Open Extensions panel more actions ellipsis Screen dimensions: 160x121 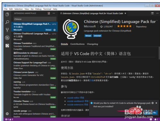(x=54, y=13)
